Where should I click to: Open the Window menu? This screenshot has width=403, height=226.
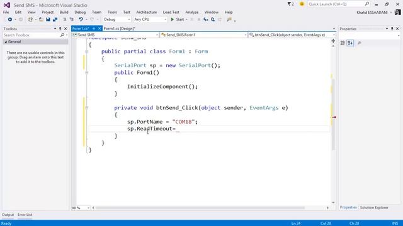click(x=212, y=12)
